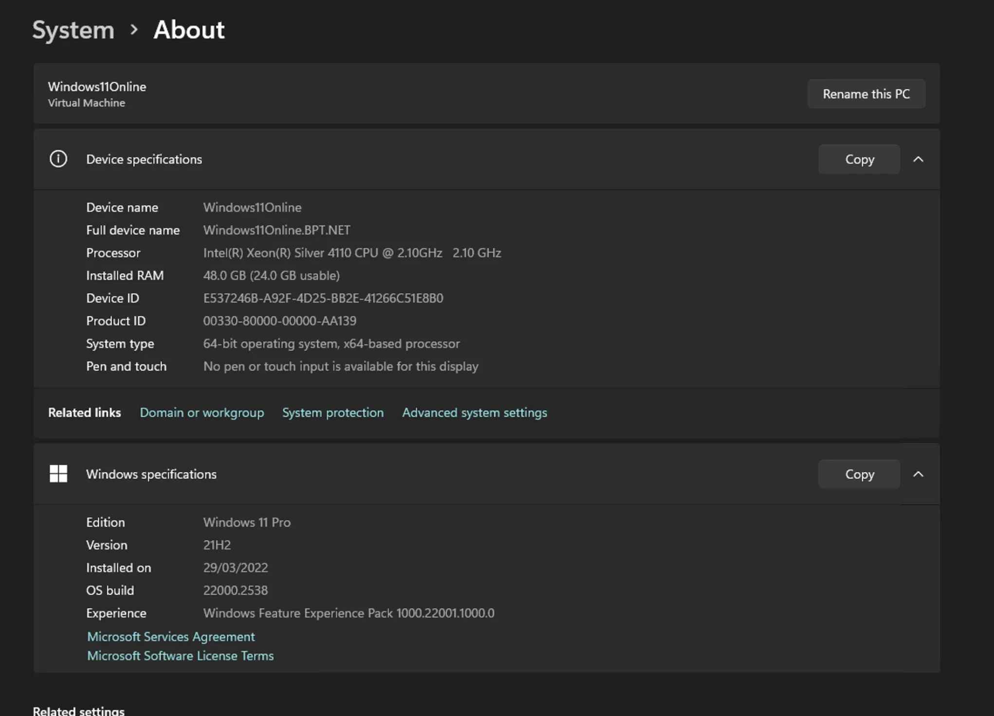Open Advanced system settings link
The image size is (994, 716).
(x=475, y=413)
